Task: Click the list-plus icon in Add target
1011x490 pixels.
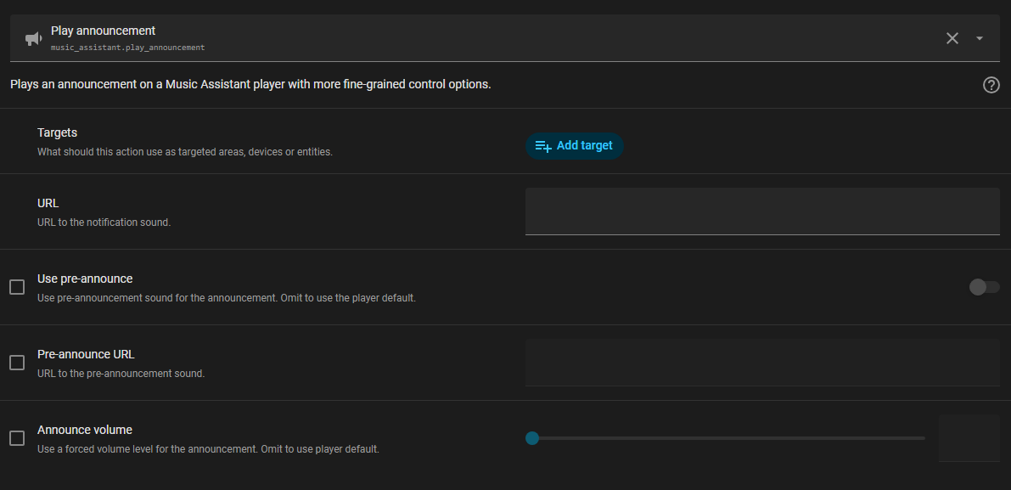Action: click(x=543, y=146)
